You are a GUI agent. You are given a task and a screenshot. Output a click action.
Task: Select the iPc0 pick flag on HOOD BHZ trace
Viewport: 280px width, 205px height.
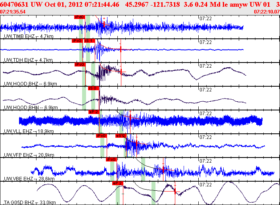(80, 65)
